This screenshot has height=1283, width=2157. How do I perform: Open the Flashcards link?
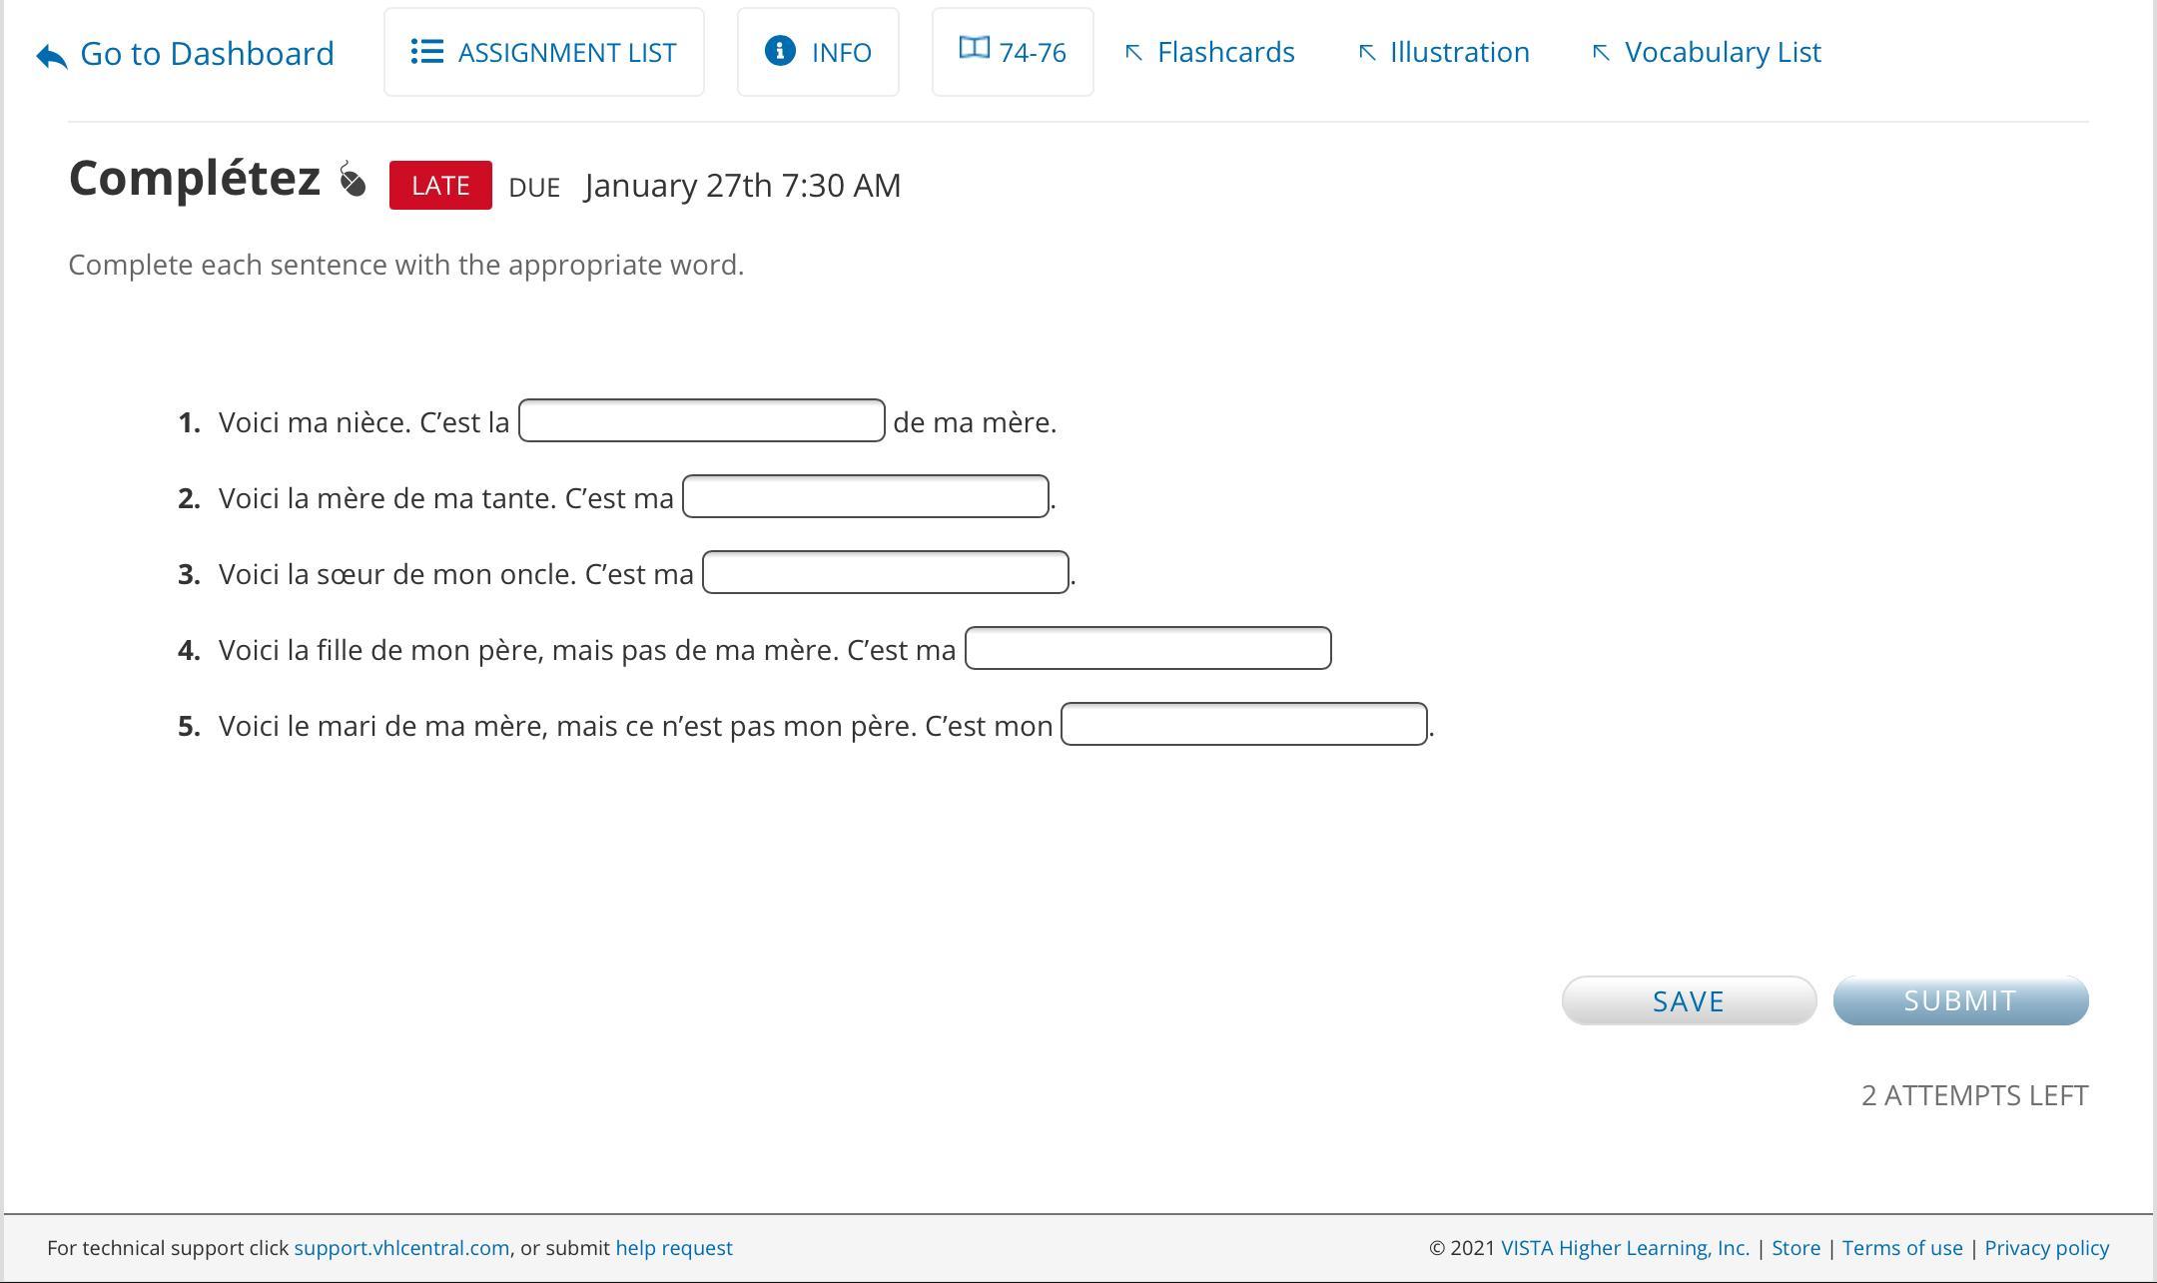point(1225,52)
